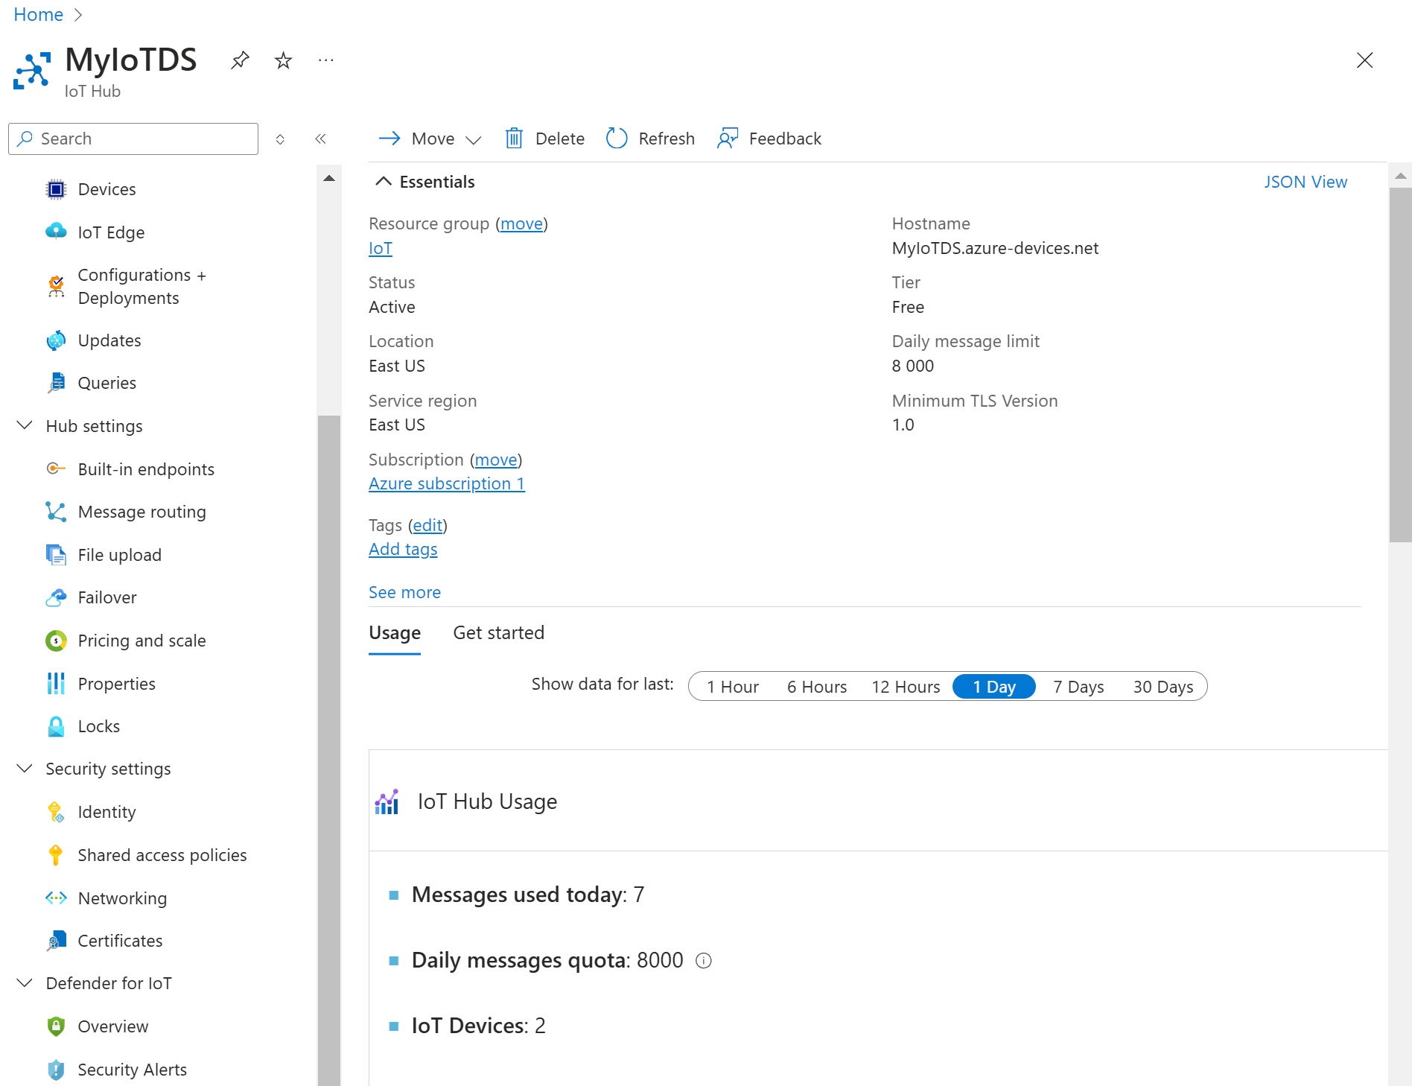Image resolution: width=1412 pixels, height=1086 pixels.
Task: Collapse the Essentials section
Action: coord(383,181)
